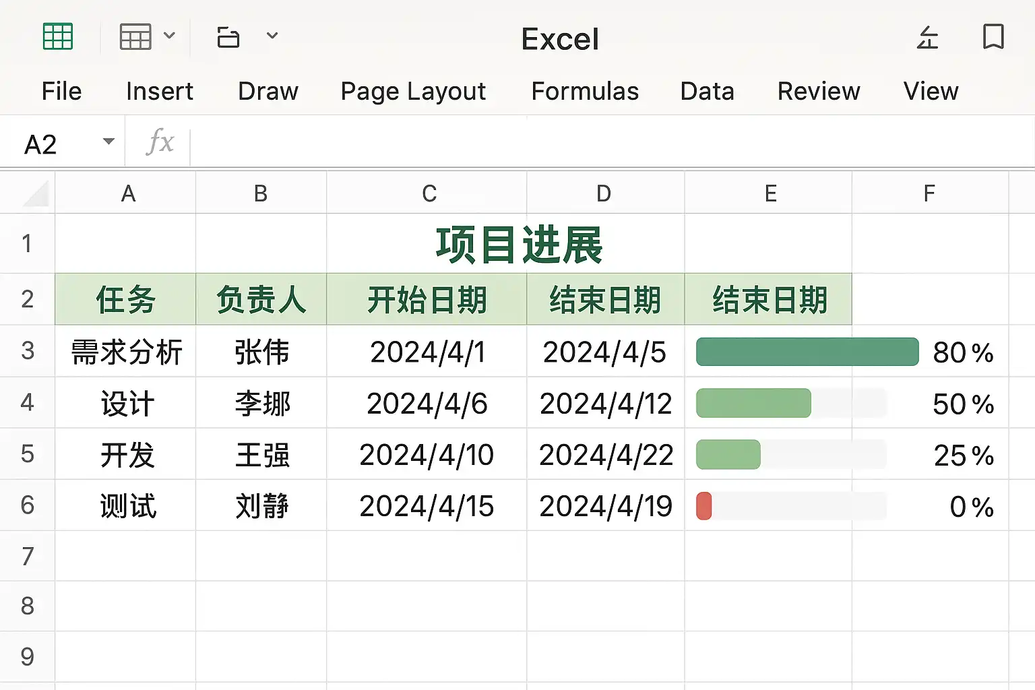Expand the dropdown next to table icon

[170, 36]
